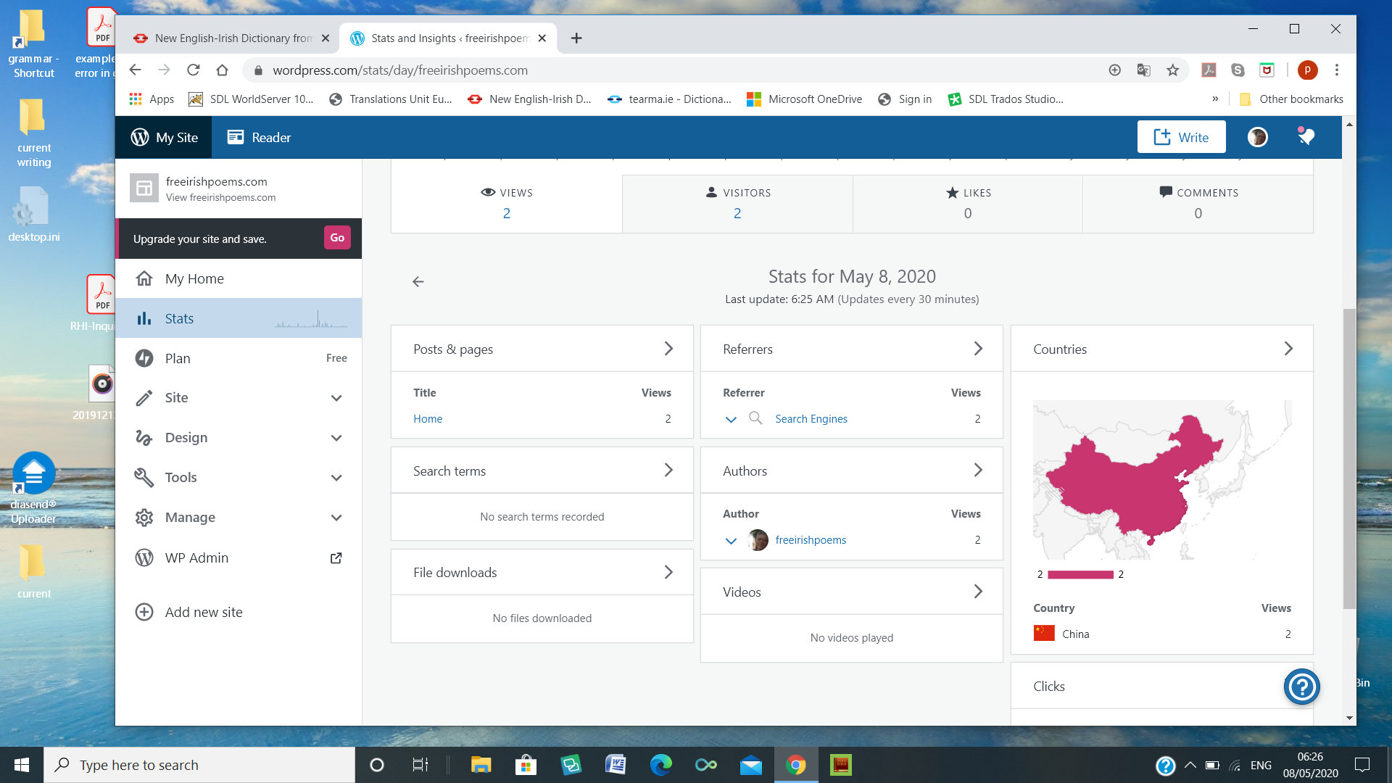Click the back arrow beside Stats date
Screen dimensions: 1392x783
click(418, 282)
